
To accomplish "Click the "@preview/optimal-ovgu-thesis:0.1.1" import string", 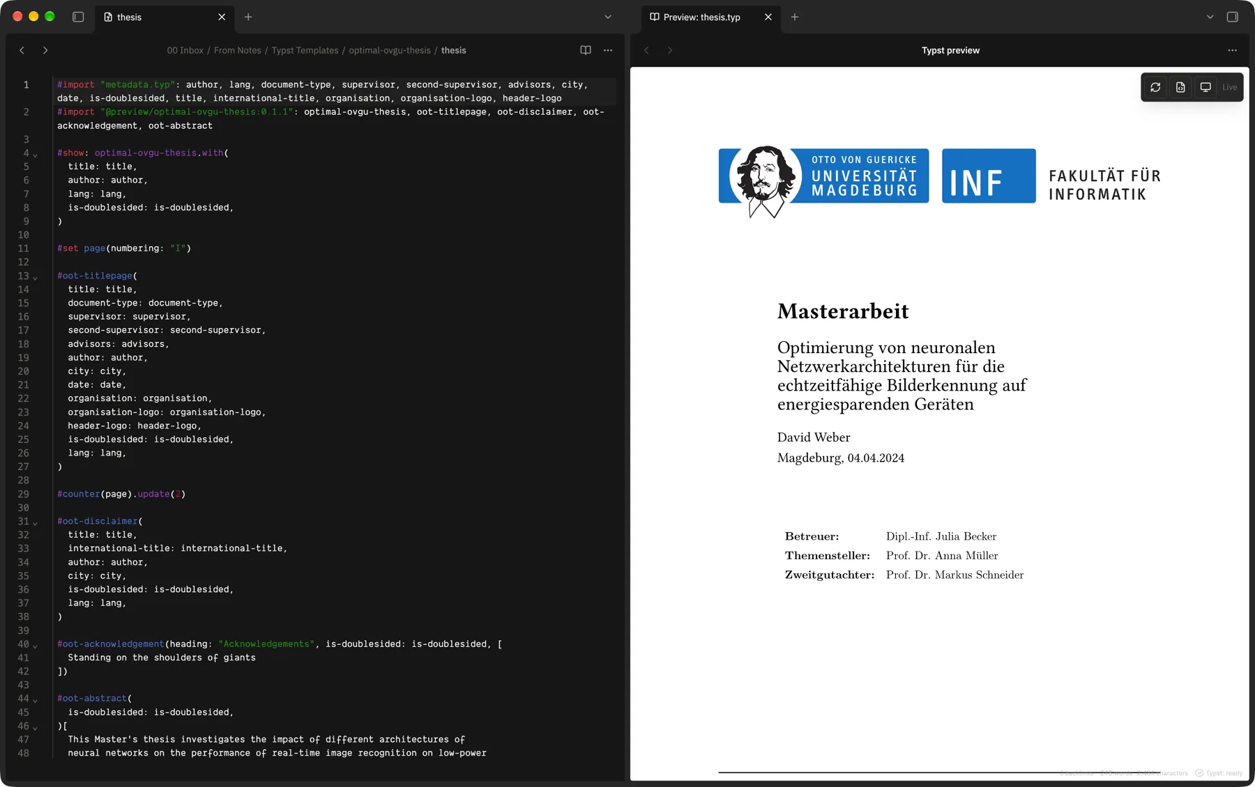I will [x=197, y=112].
